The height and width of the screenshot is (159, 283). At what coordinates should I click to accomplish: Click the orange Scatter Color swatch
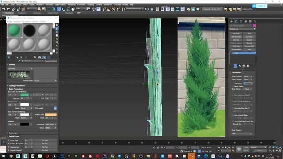click(50, 114)
